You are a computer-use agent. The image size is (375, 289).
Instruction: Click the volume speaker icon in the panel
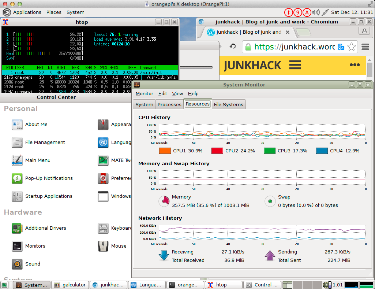point(316,12)
